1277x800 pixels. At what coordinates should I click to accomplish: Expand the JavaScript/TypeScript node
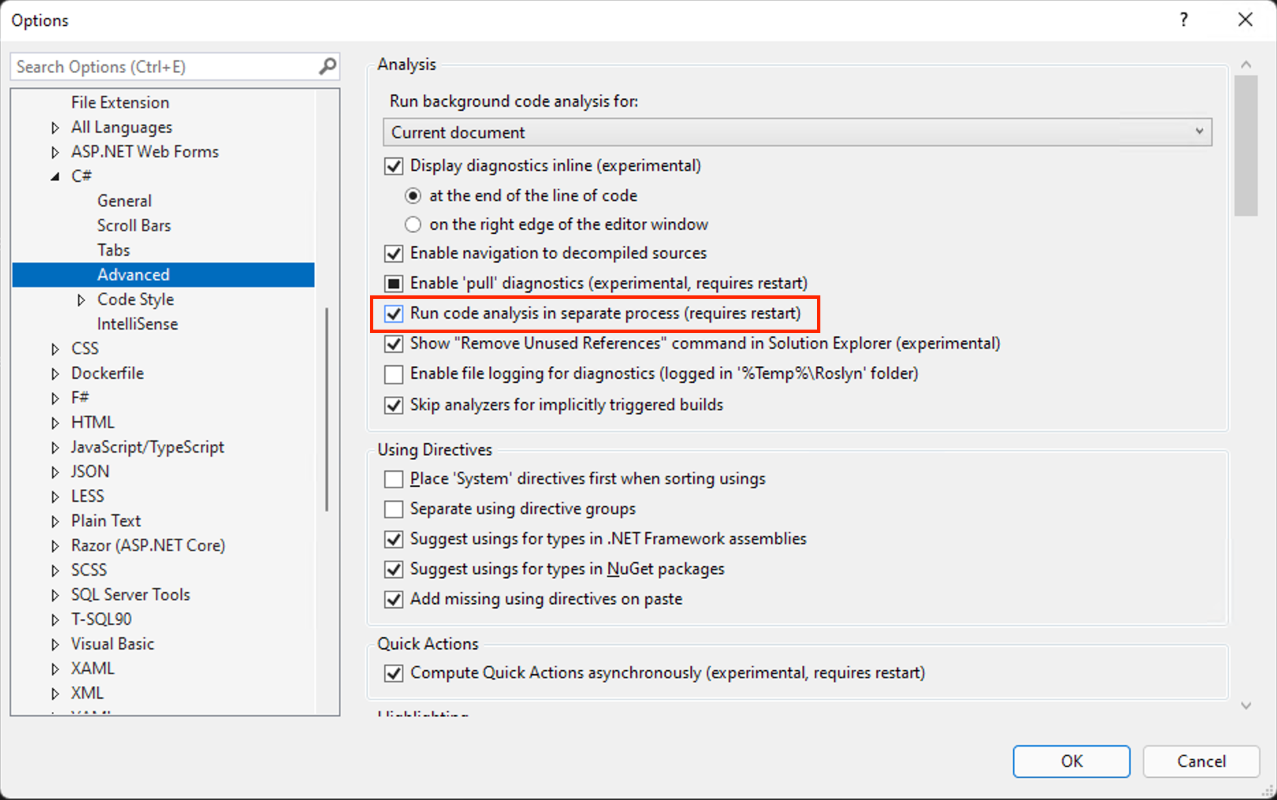pos(55,448)
